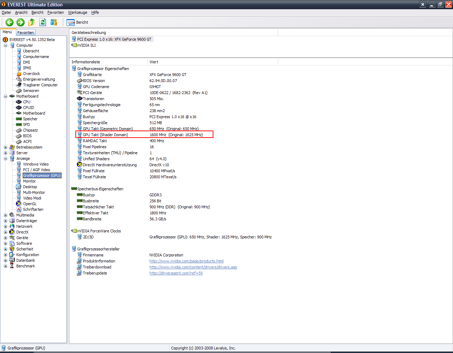
Task: Click the Informationsliste column header
Action: 108,62
